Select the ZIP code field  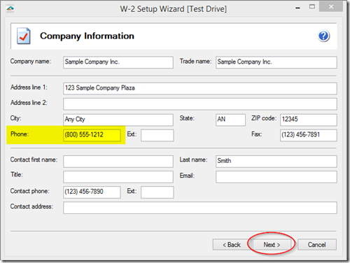(309, 120)
